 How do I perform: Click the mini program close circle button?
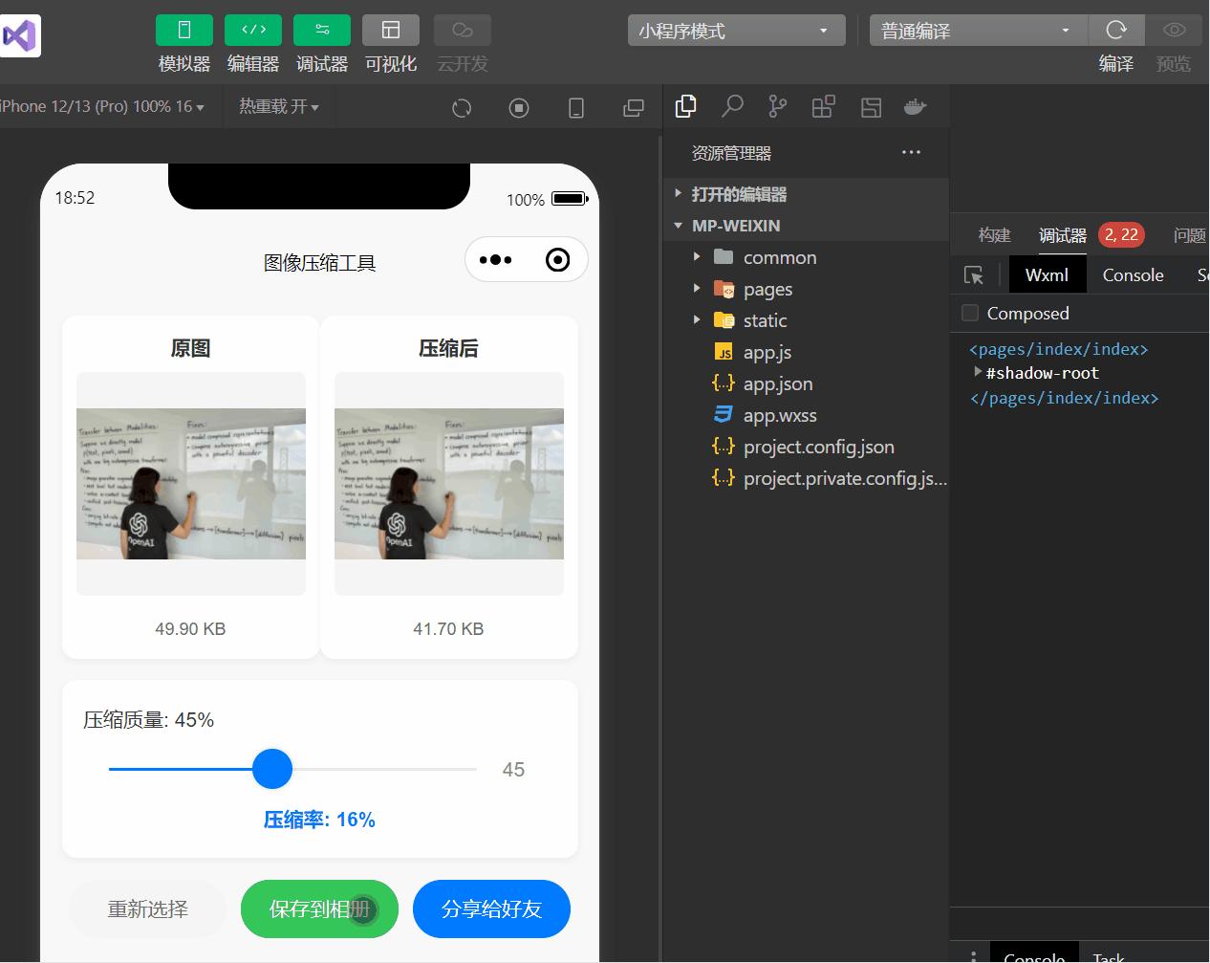tap(557, 260)
